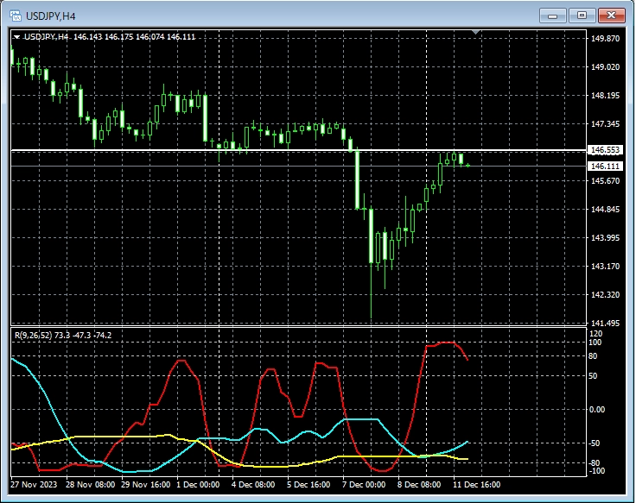Minimize the USDJPY,H4 chart window
The width and height of the screenshot is (636, 503).
[x=554, y=15]
